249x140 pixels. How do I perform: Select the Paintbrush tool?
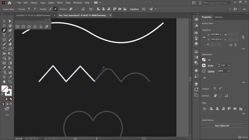click(x=10, y=40)
